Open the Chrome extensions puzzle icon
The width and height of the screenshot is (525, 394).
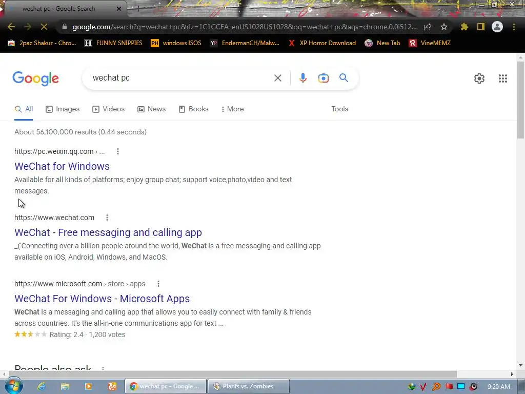pyautogui.click(x=465, y=27)
